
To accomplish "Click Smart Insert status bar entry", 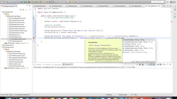I will (123, 95).
